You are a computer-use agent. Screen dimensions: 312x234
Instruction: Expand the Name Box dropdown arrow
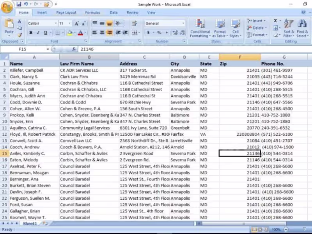pyautogui.click(x=48, y=49)
